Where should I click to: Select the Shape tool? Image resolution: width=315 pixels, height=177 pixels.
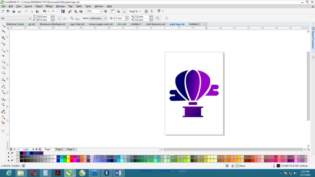3,31
